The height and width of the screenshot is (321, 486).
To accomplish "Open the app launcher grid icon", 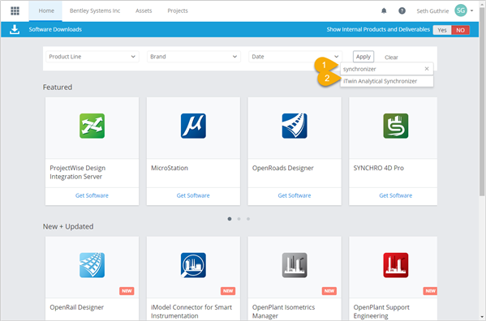I will click(15, 11).
